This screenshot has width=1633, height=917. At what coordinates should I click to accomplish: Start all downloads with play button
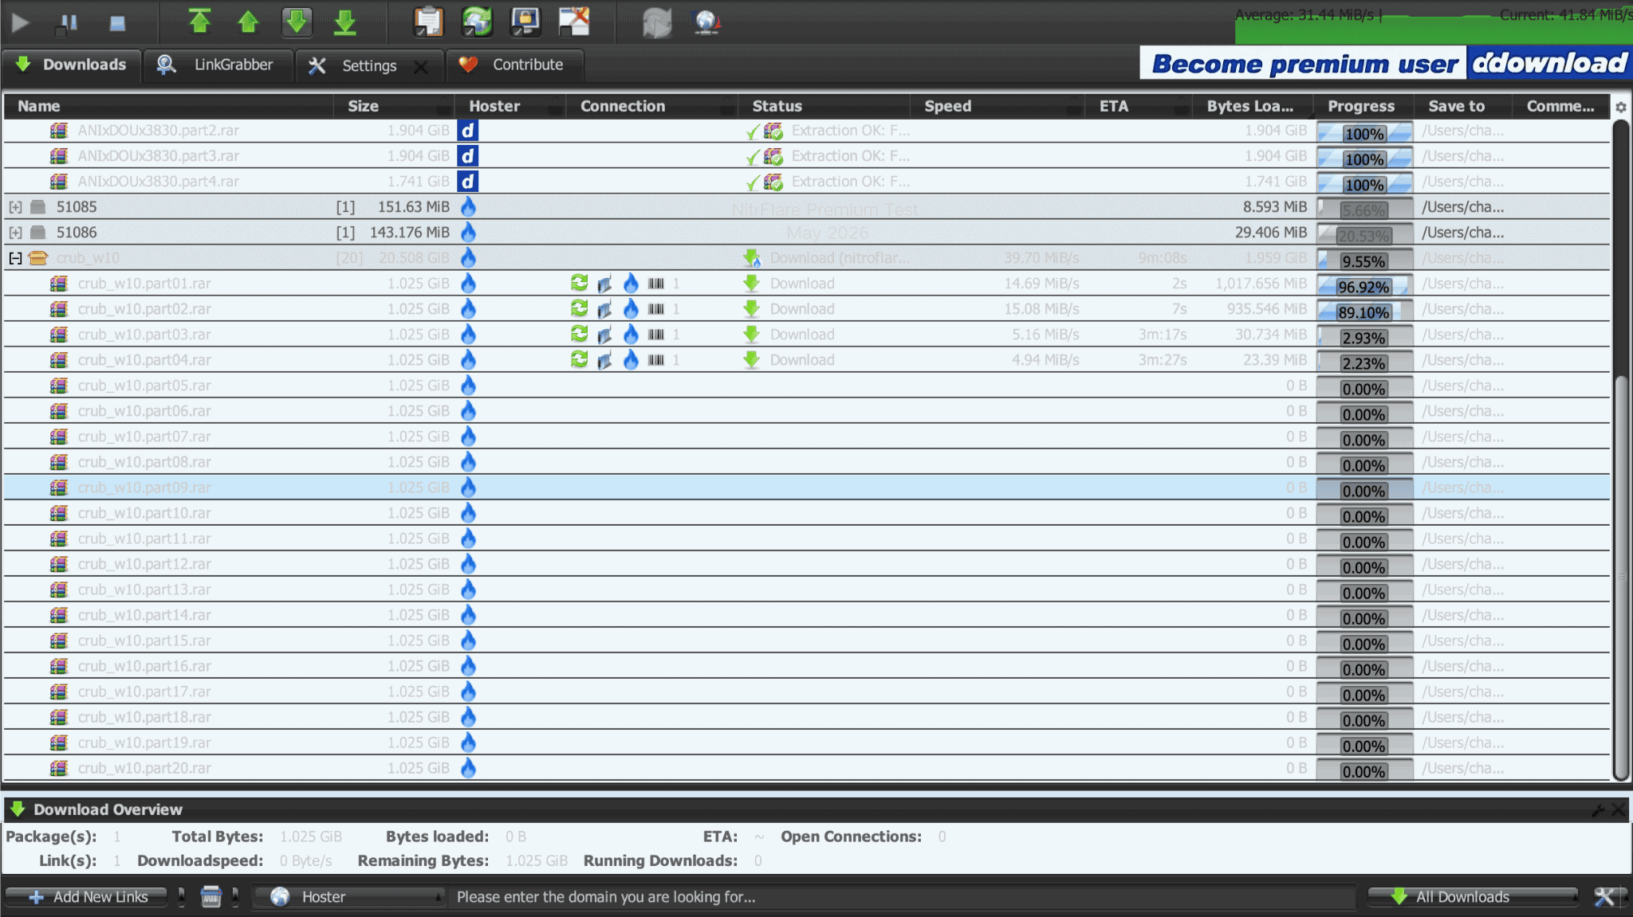tap(21, 22)
